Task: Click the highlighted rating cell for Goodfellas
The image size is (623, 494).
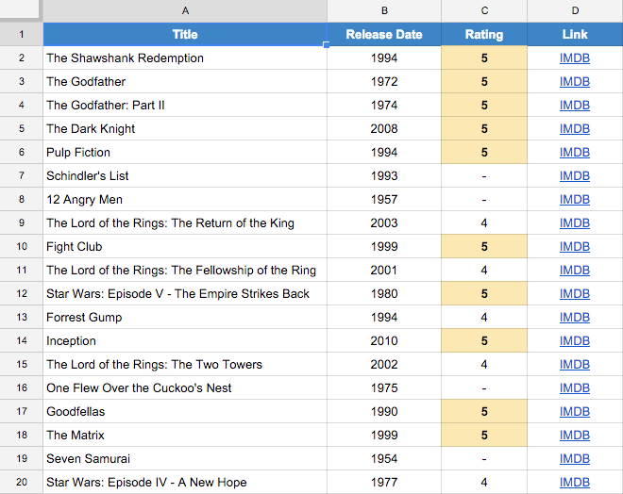Action: coord(484,412)
